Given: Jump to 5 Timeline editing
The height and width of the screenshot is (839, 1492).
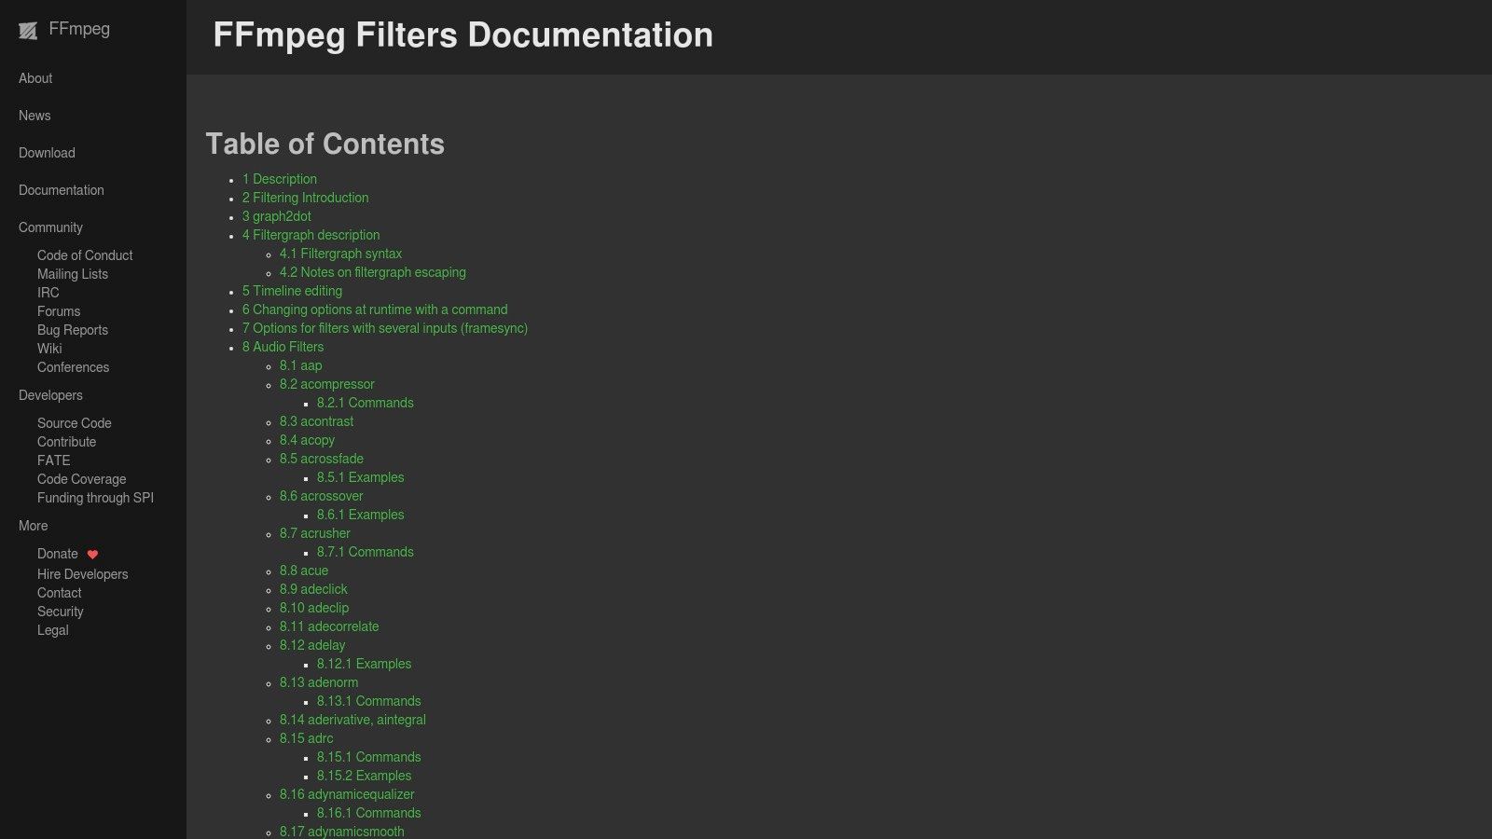Looking at the screenshot, I should (292, 291).
